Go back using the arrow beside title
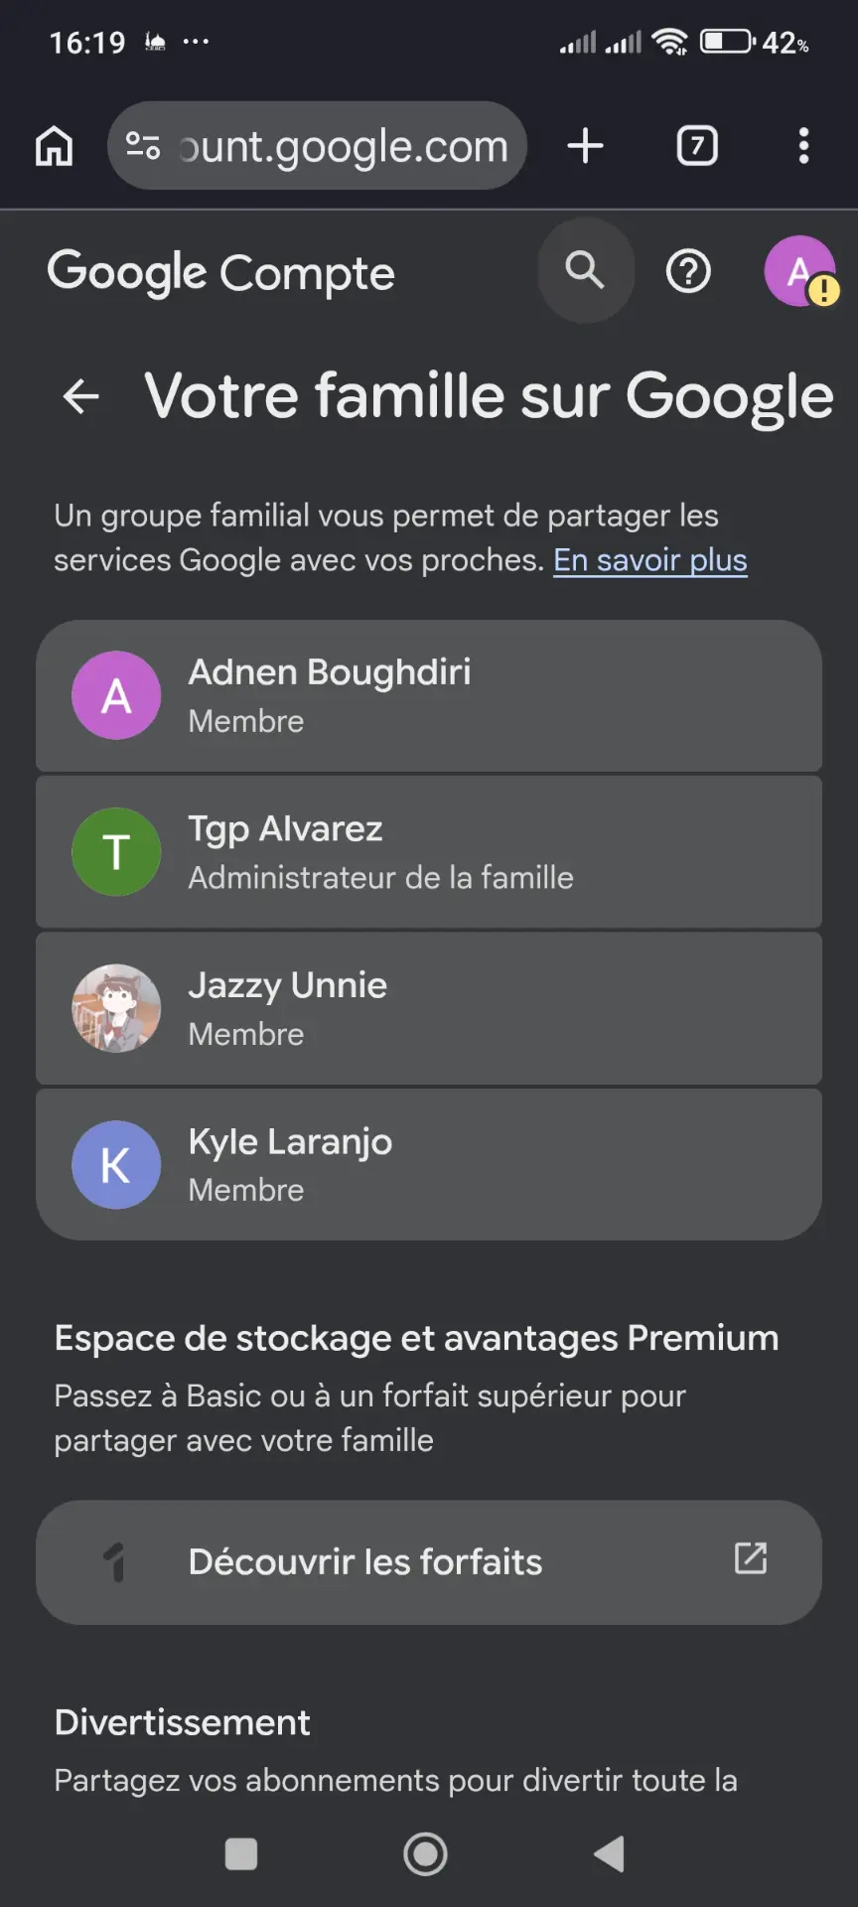 [81, 396]
